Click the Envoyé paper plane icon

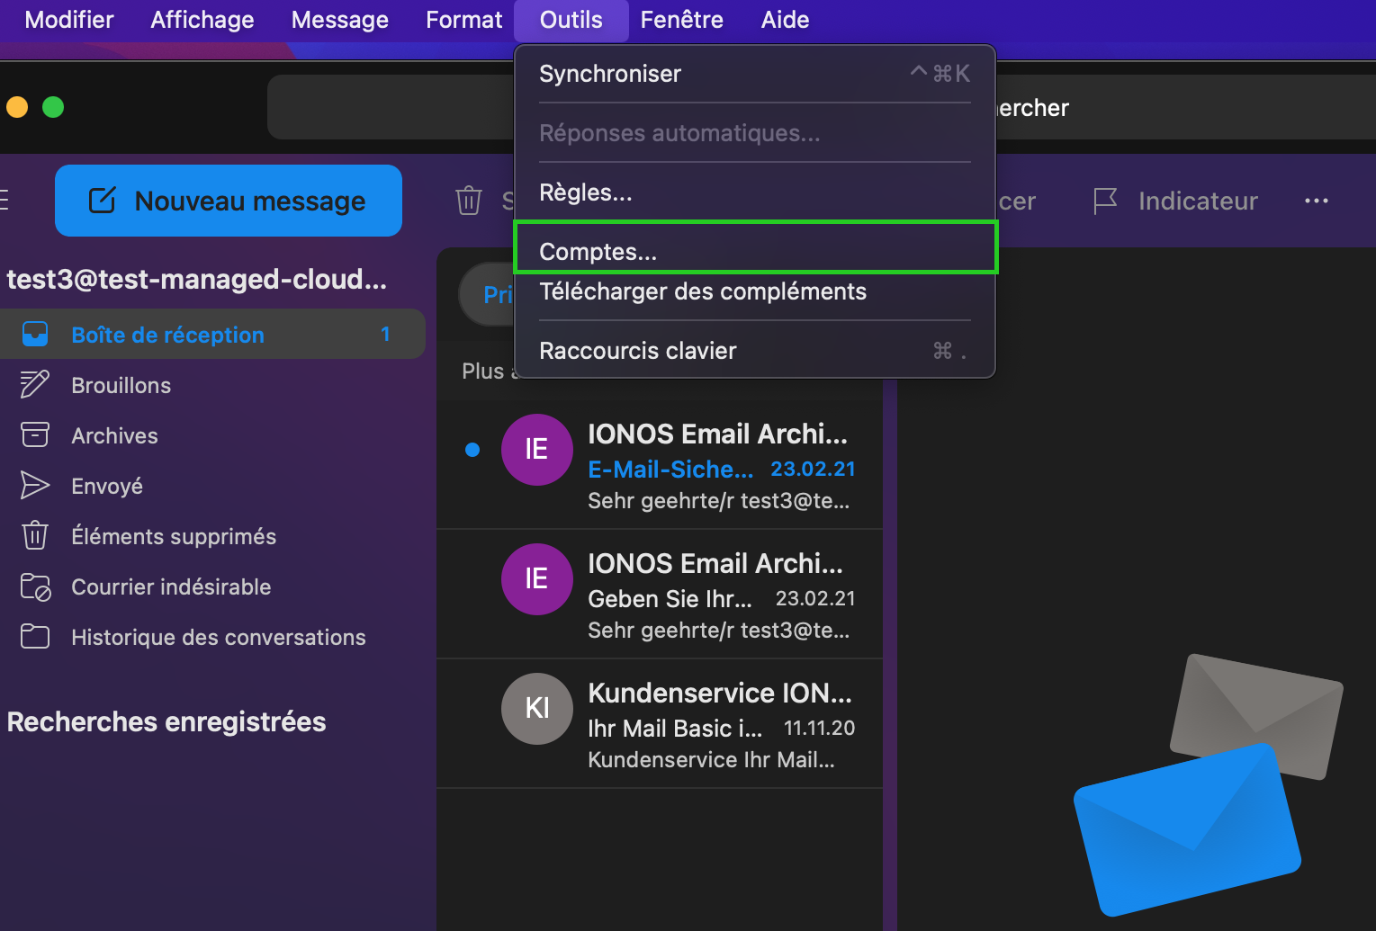click(x=34, y=486)
